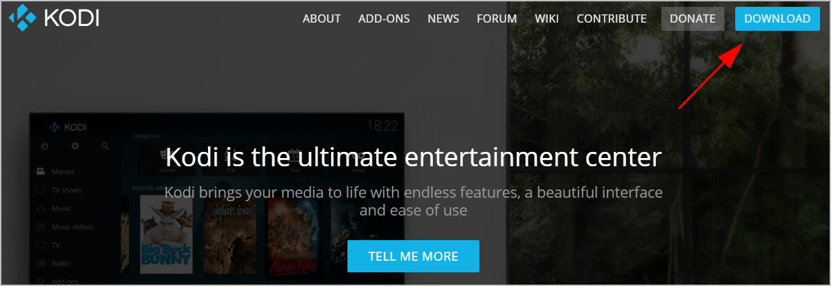The width and height of the screenshot is (831, 286).
Task: Visit the FORUM link
Action: (496, 18)
